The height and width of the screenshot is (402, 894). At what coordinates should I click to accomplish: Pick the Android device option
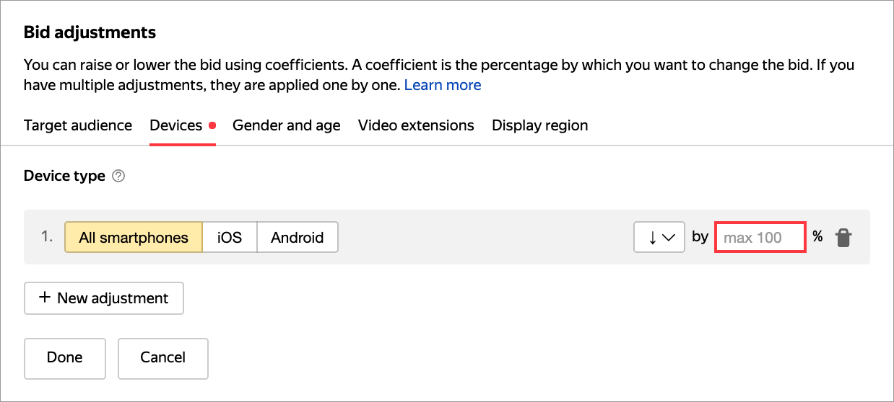click(297, 238)
